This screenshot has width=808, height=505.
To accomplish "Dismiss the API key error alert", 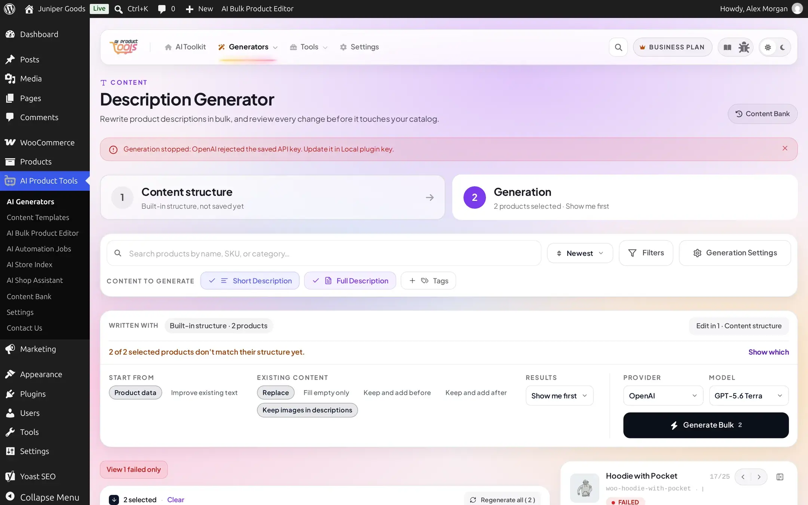I will 785,148.
